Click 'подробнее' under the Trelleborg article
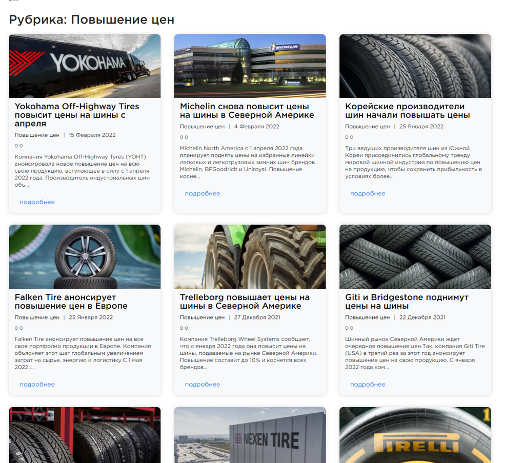 point(203,385)
